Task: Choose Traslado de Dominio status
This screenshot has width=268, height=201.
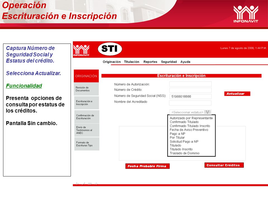Action: [185, 153]
